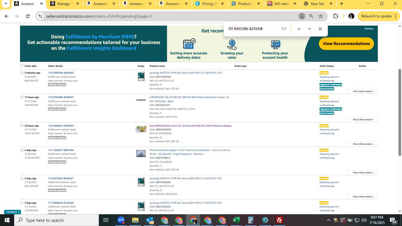Expand payment verification for the SUPERMICRO order
This screenshot has width=402, height=226.
[333, 105]
